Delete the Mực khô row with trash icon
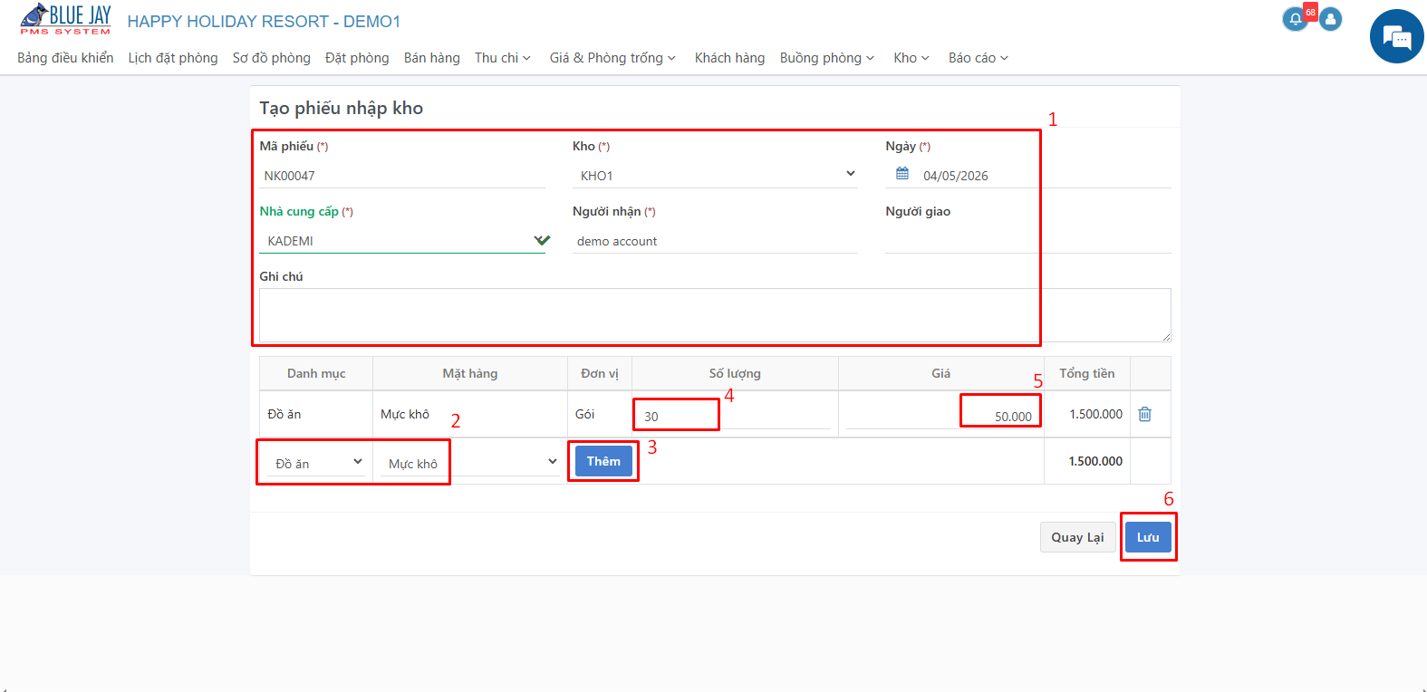Image resolution: width=1427 pixels, height=692 pixels. click(1145, 414)
